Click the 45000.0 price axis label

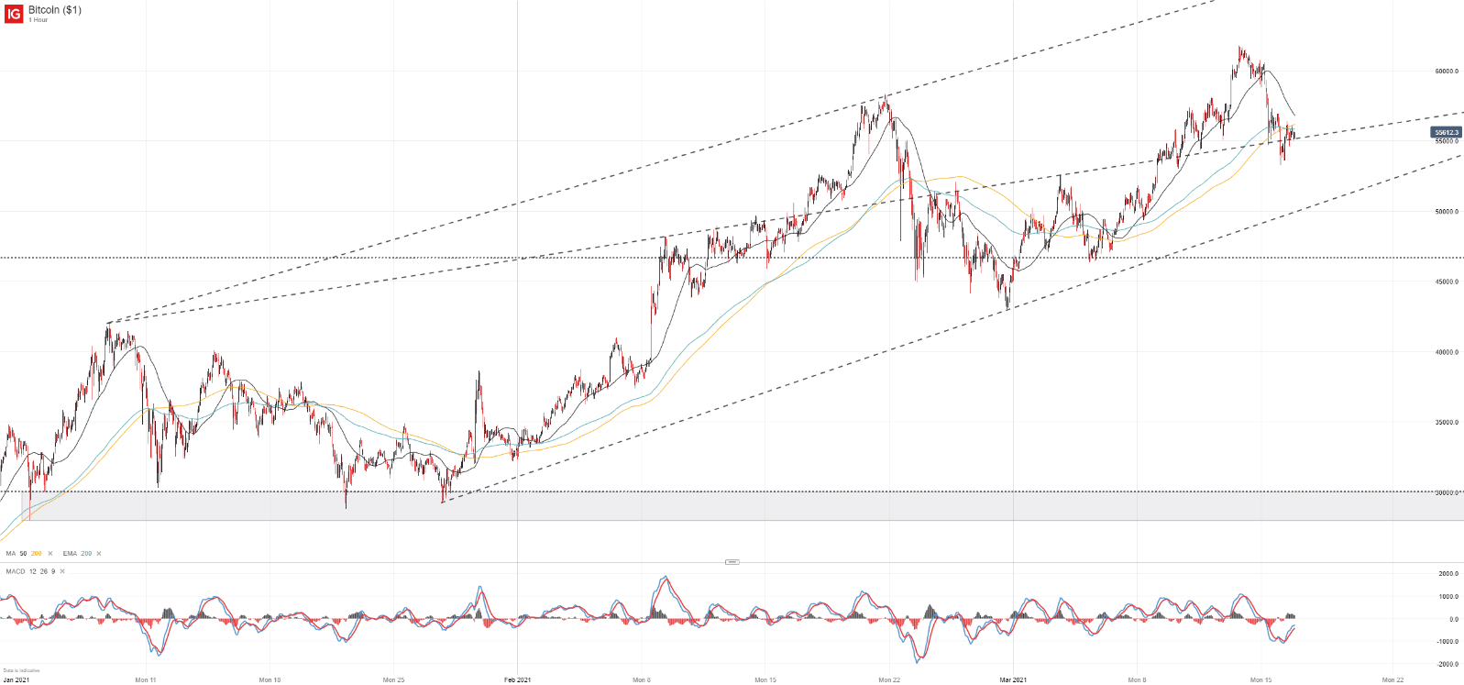[x=1447, y=282]
